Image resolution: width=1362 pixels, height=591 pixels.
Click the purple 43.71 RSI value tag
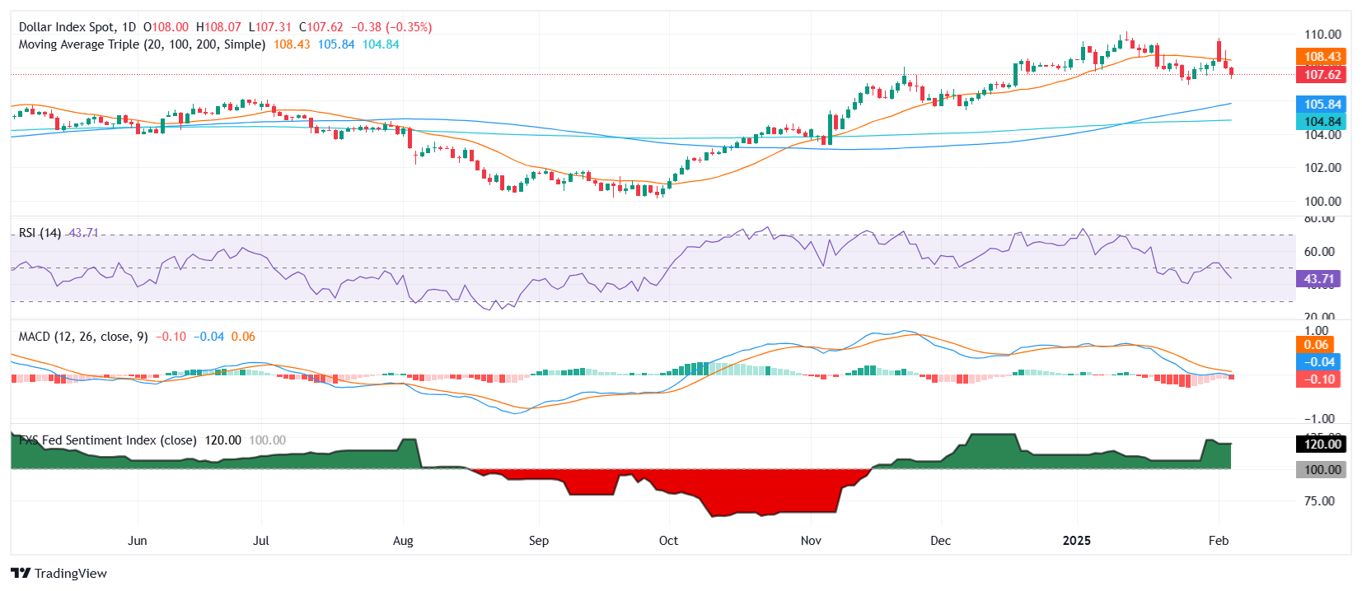click(x=1318, y=279)
